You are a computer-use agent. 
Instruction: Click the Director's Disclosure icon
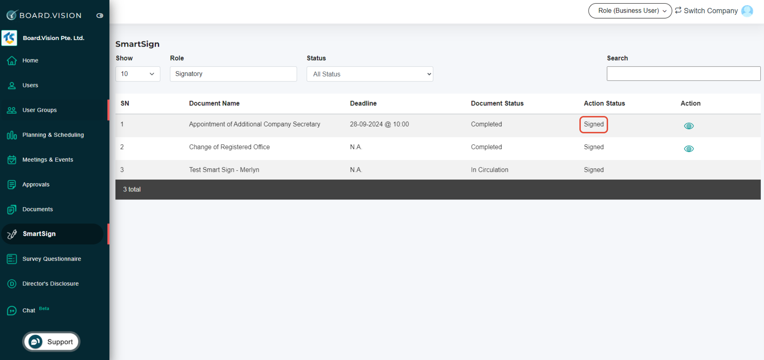[x=12, y=284]
